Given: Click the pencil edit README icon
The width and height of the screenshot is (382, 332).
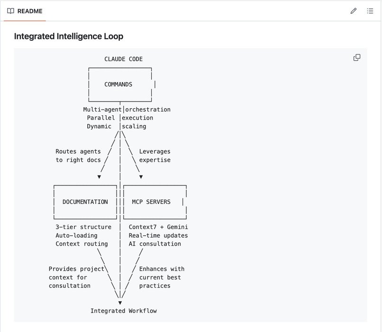Looking at the screenshot, I should 353,11.
